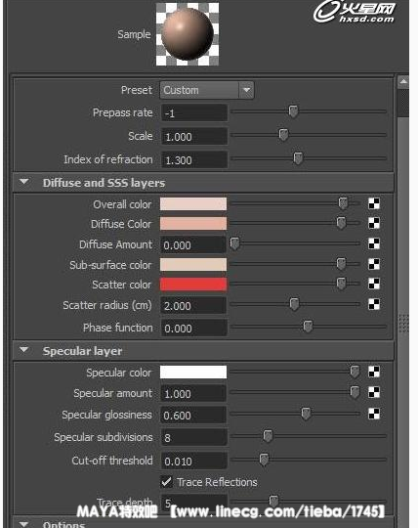Image resolution: width=418 pixels, height=528 pixels.
Task: Click the Index of refraction value field
Action: tap(194, 160)
